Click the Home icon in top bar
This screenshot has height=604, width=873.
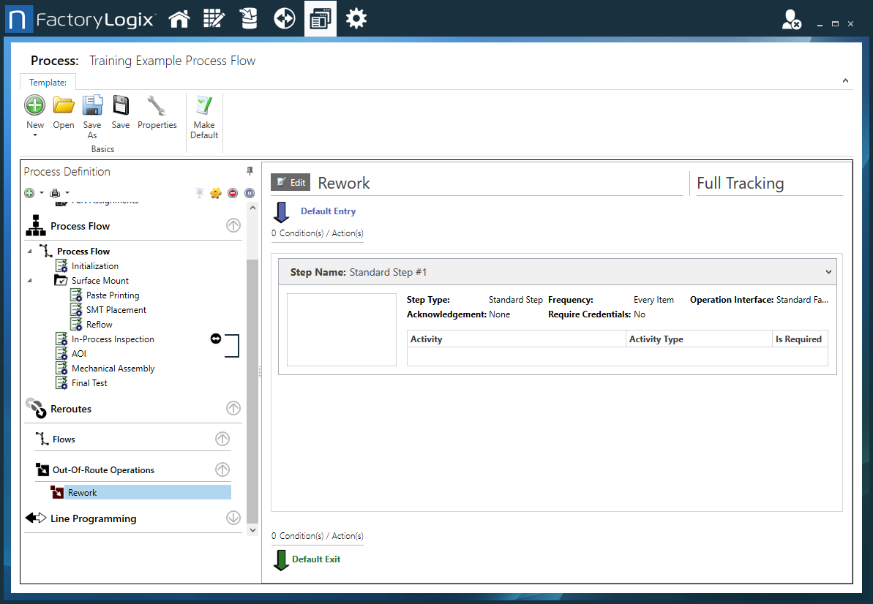pyautogui.click(x=179, y=19)
